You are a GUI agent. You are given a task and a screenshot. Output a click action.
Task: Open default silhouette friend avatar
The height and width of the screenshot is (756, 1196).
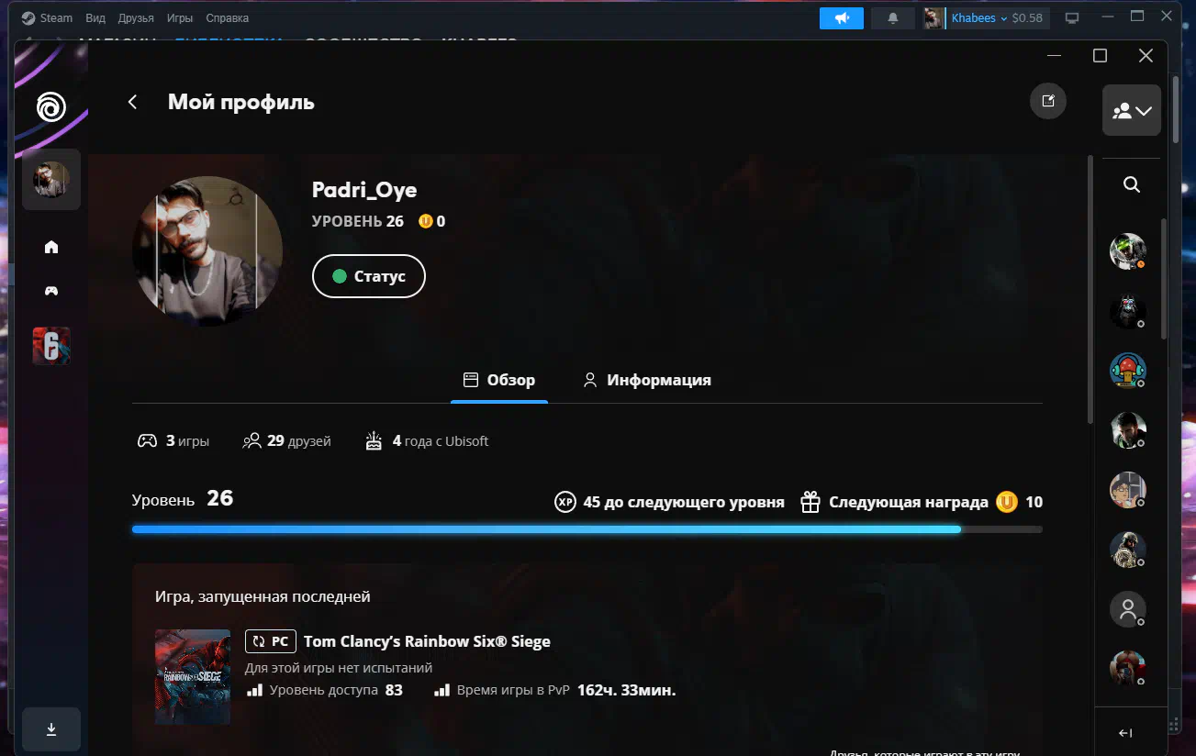tap(1128, 609)
